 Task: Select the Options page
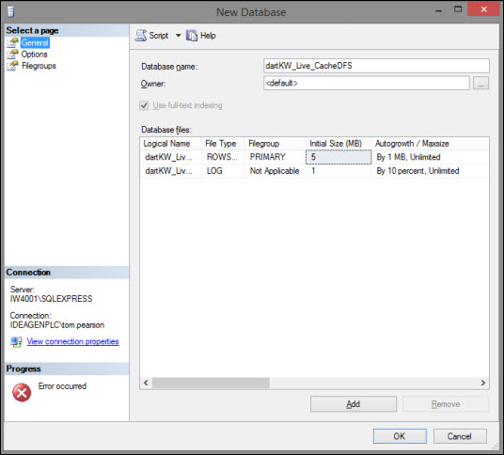pos(35,54)
